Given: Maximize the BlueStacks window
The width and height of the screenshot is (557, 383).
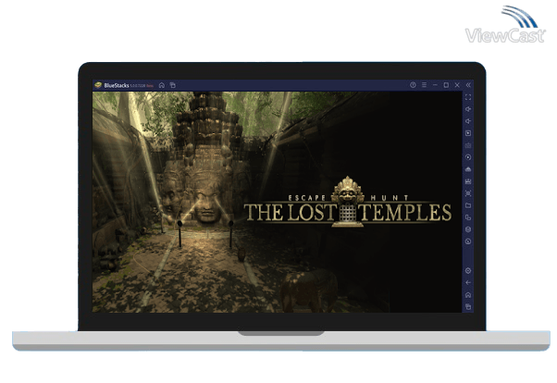Looking at the screenshot, I should pyautogui.click(x=446, y=85).
